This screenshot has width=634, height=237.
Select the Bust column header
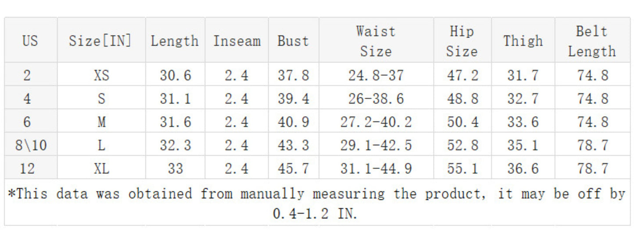(x=293, y=41)
